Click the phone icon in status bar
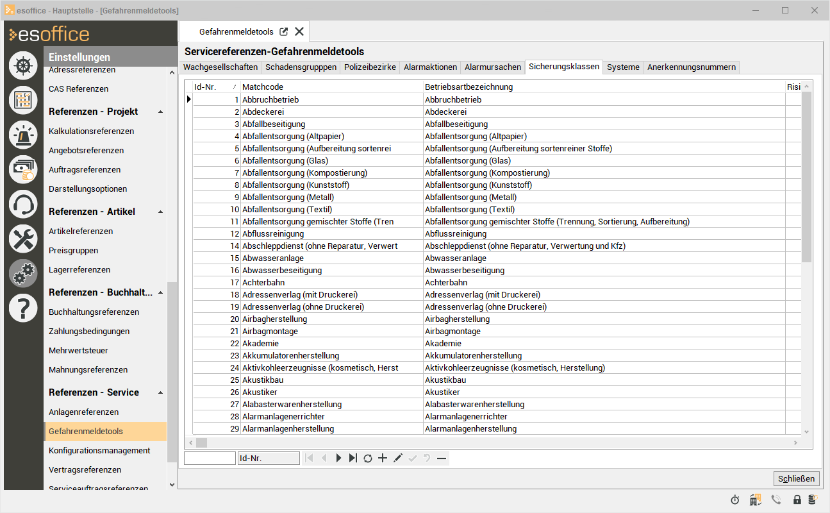This screenshot has height=513, width=830. [776, 500]
